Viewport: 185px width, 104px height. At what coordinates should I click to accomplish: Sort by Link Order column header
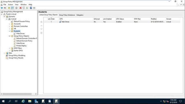pyautogui.click(x=51, y=19)
